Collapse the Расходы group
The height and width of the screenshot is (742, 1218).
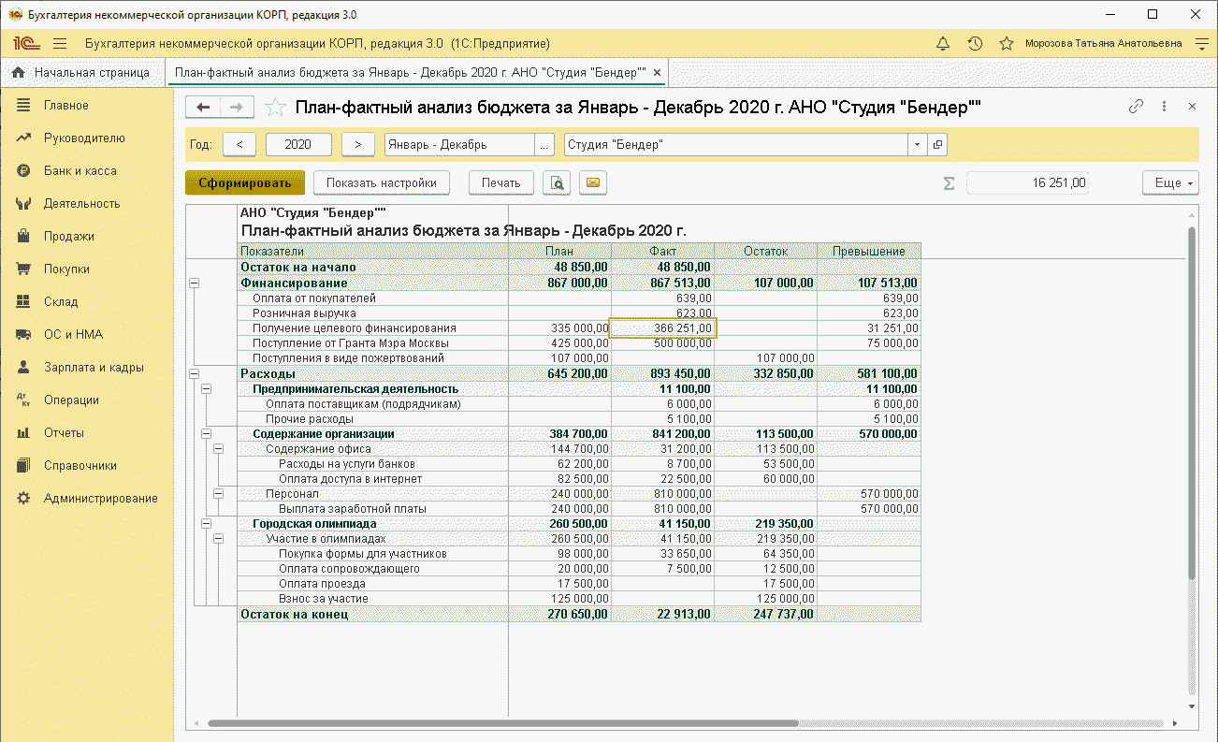pyautogui.click(x=195, y=373)
